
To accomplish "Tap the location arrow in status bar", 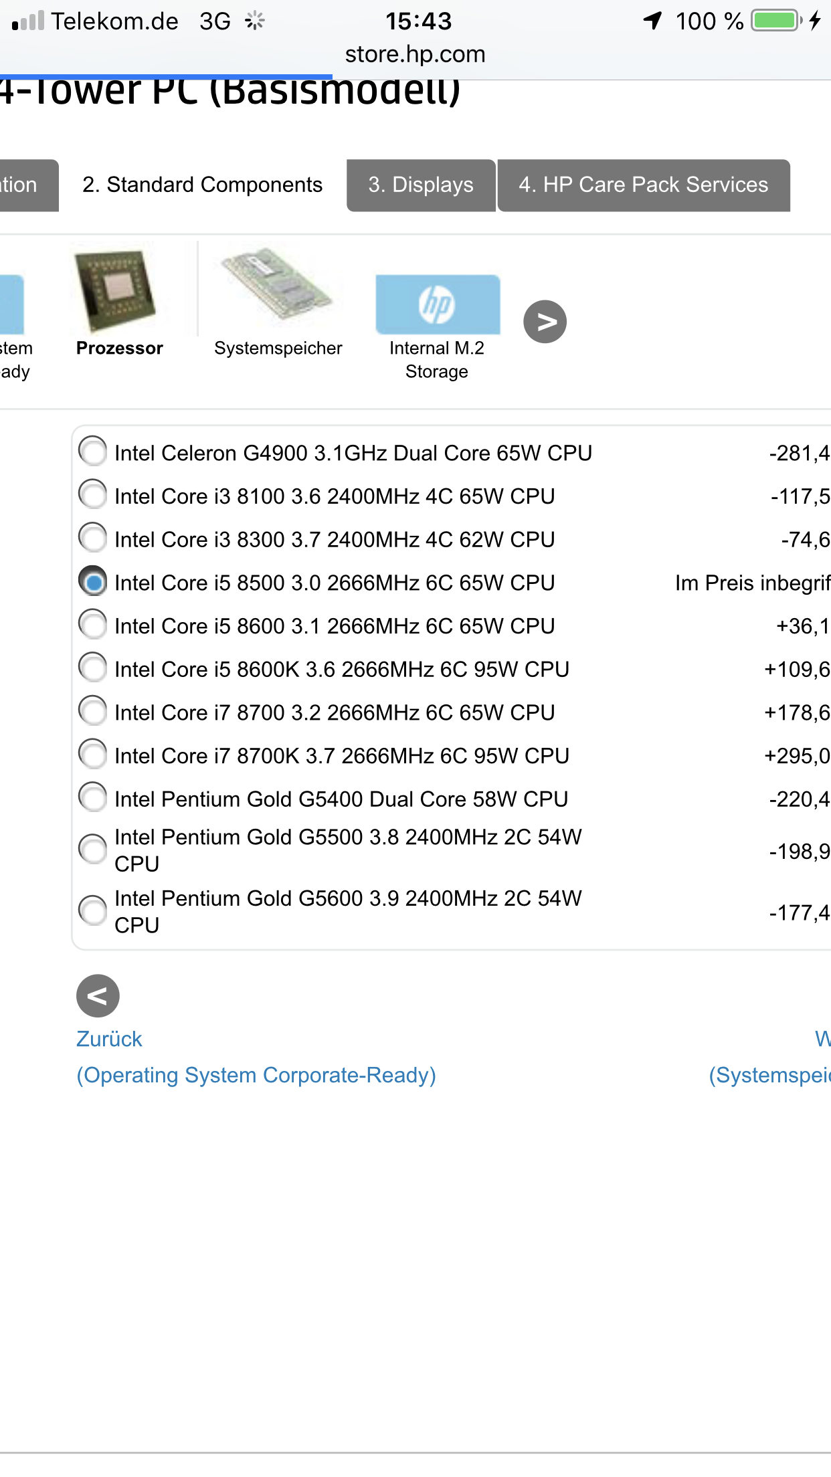I will [652, 21].
